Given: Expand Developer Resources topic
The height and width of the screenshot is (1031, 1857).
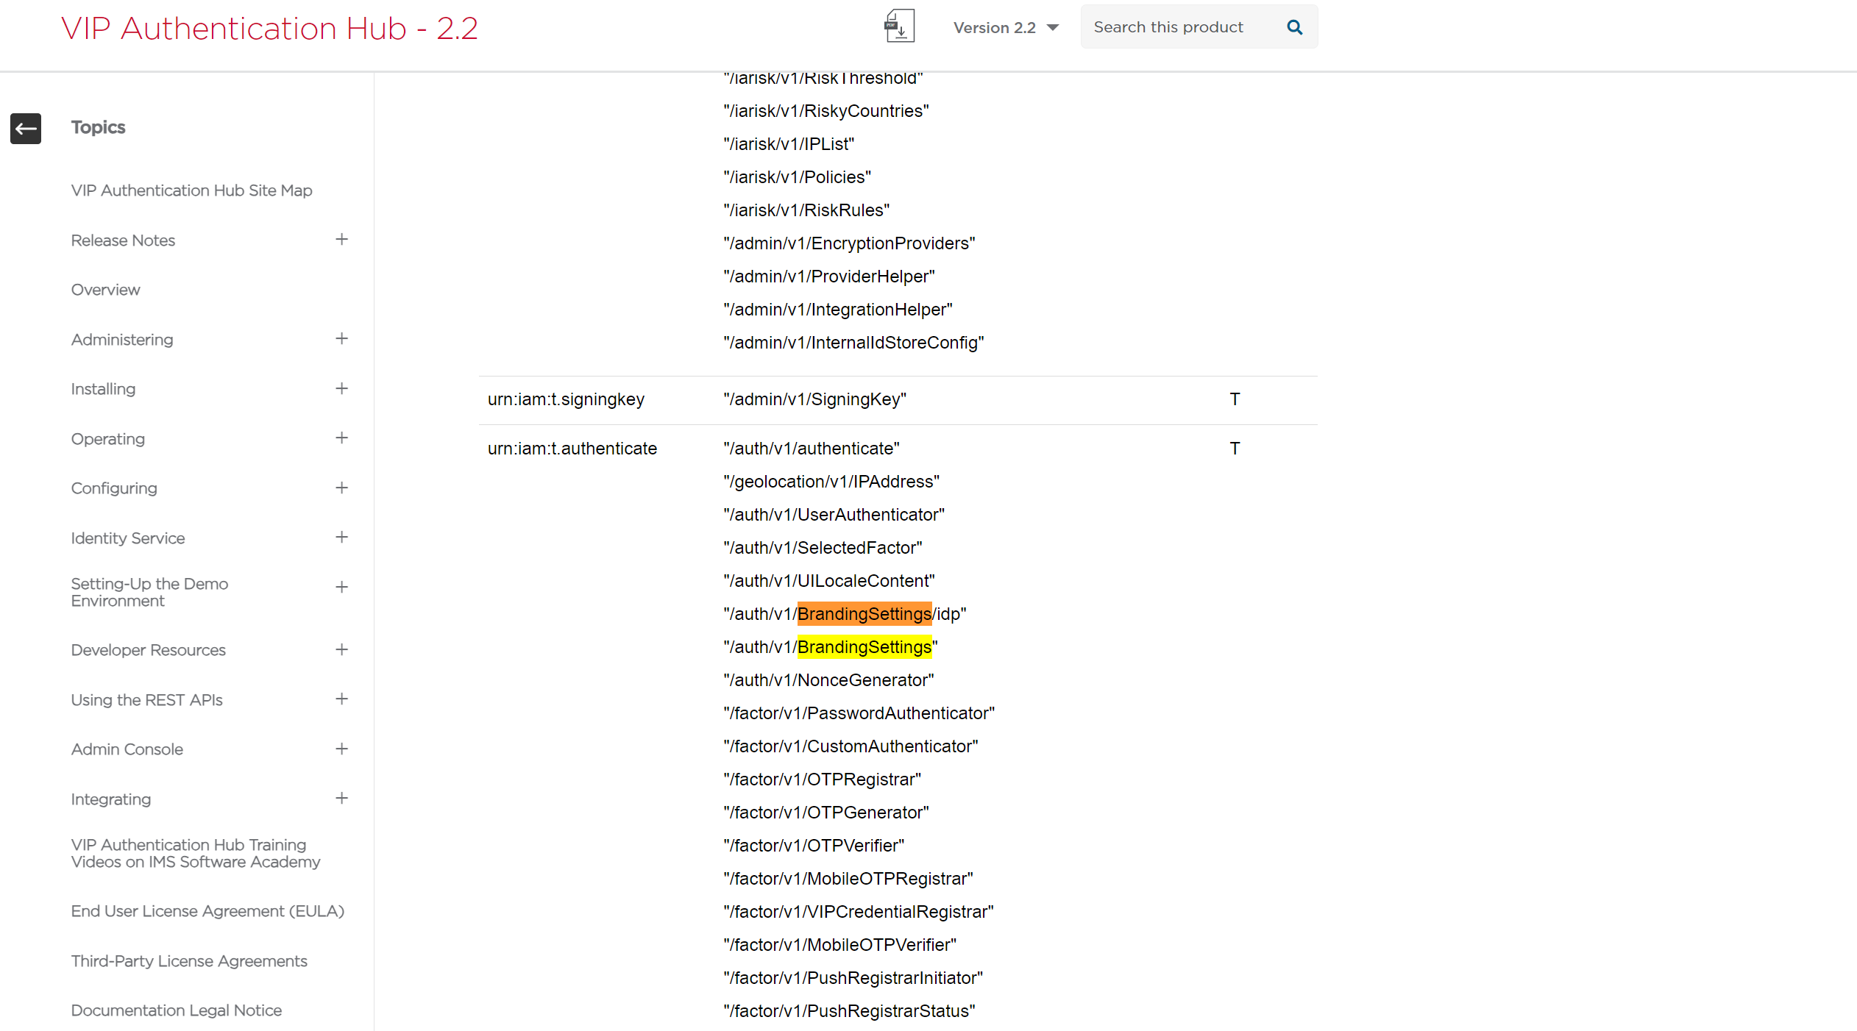Looking at the screenshot, I should click(341, 650).
